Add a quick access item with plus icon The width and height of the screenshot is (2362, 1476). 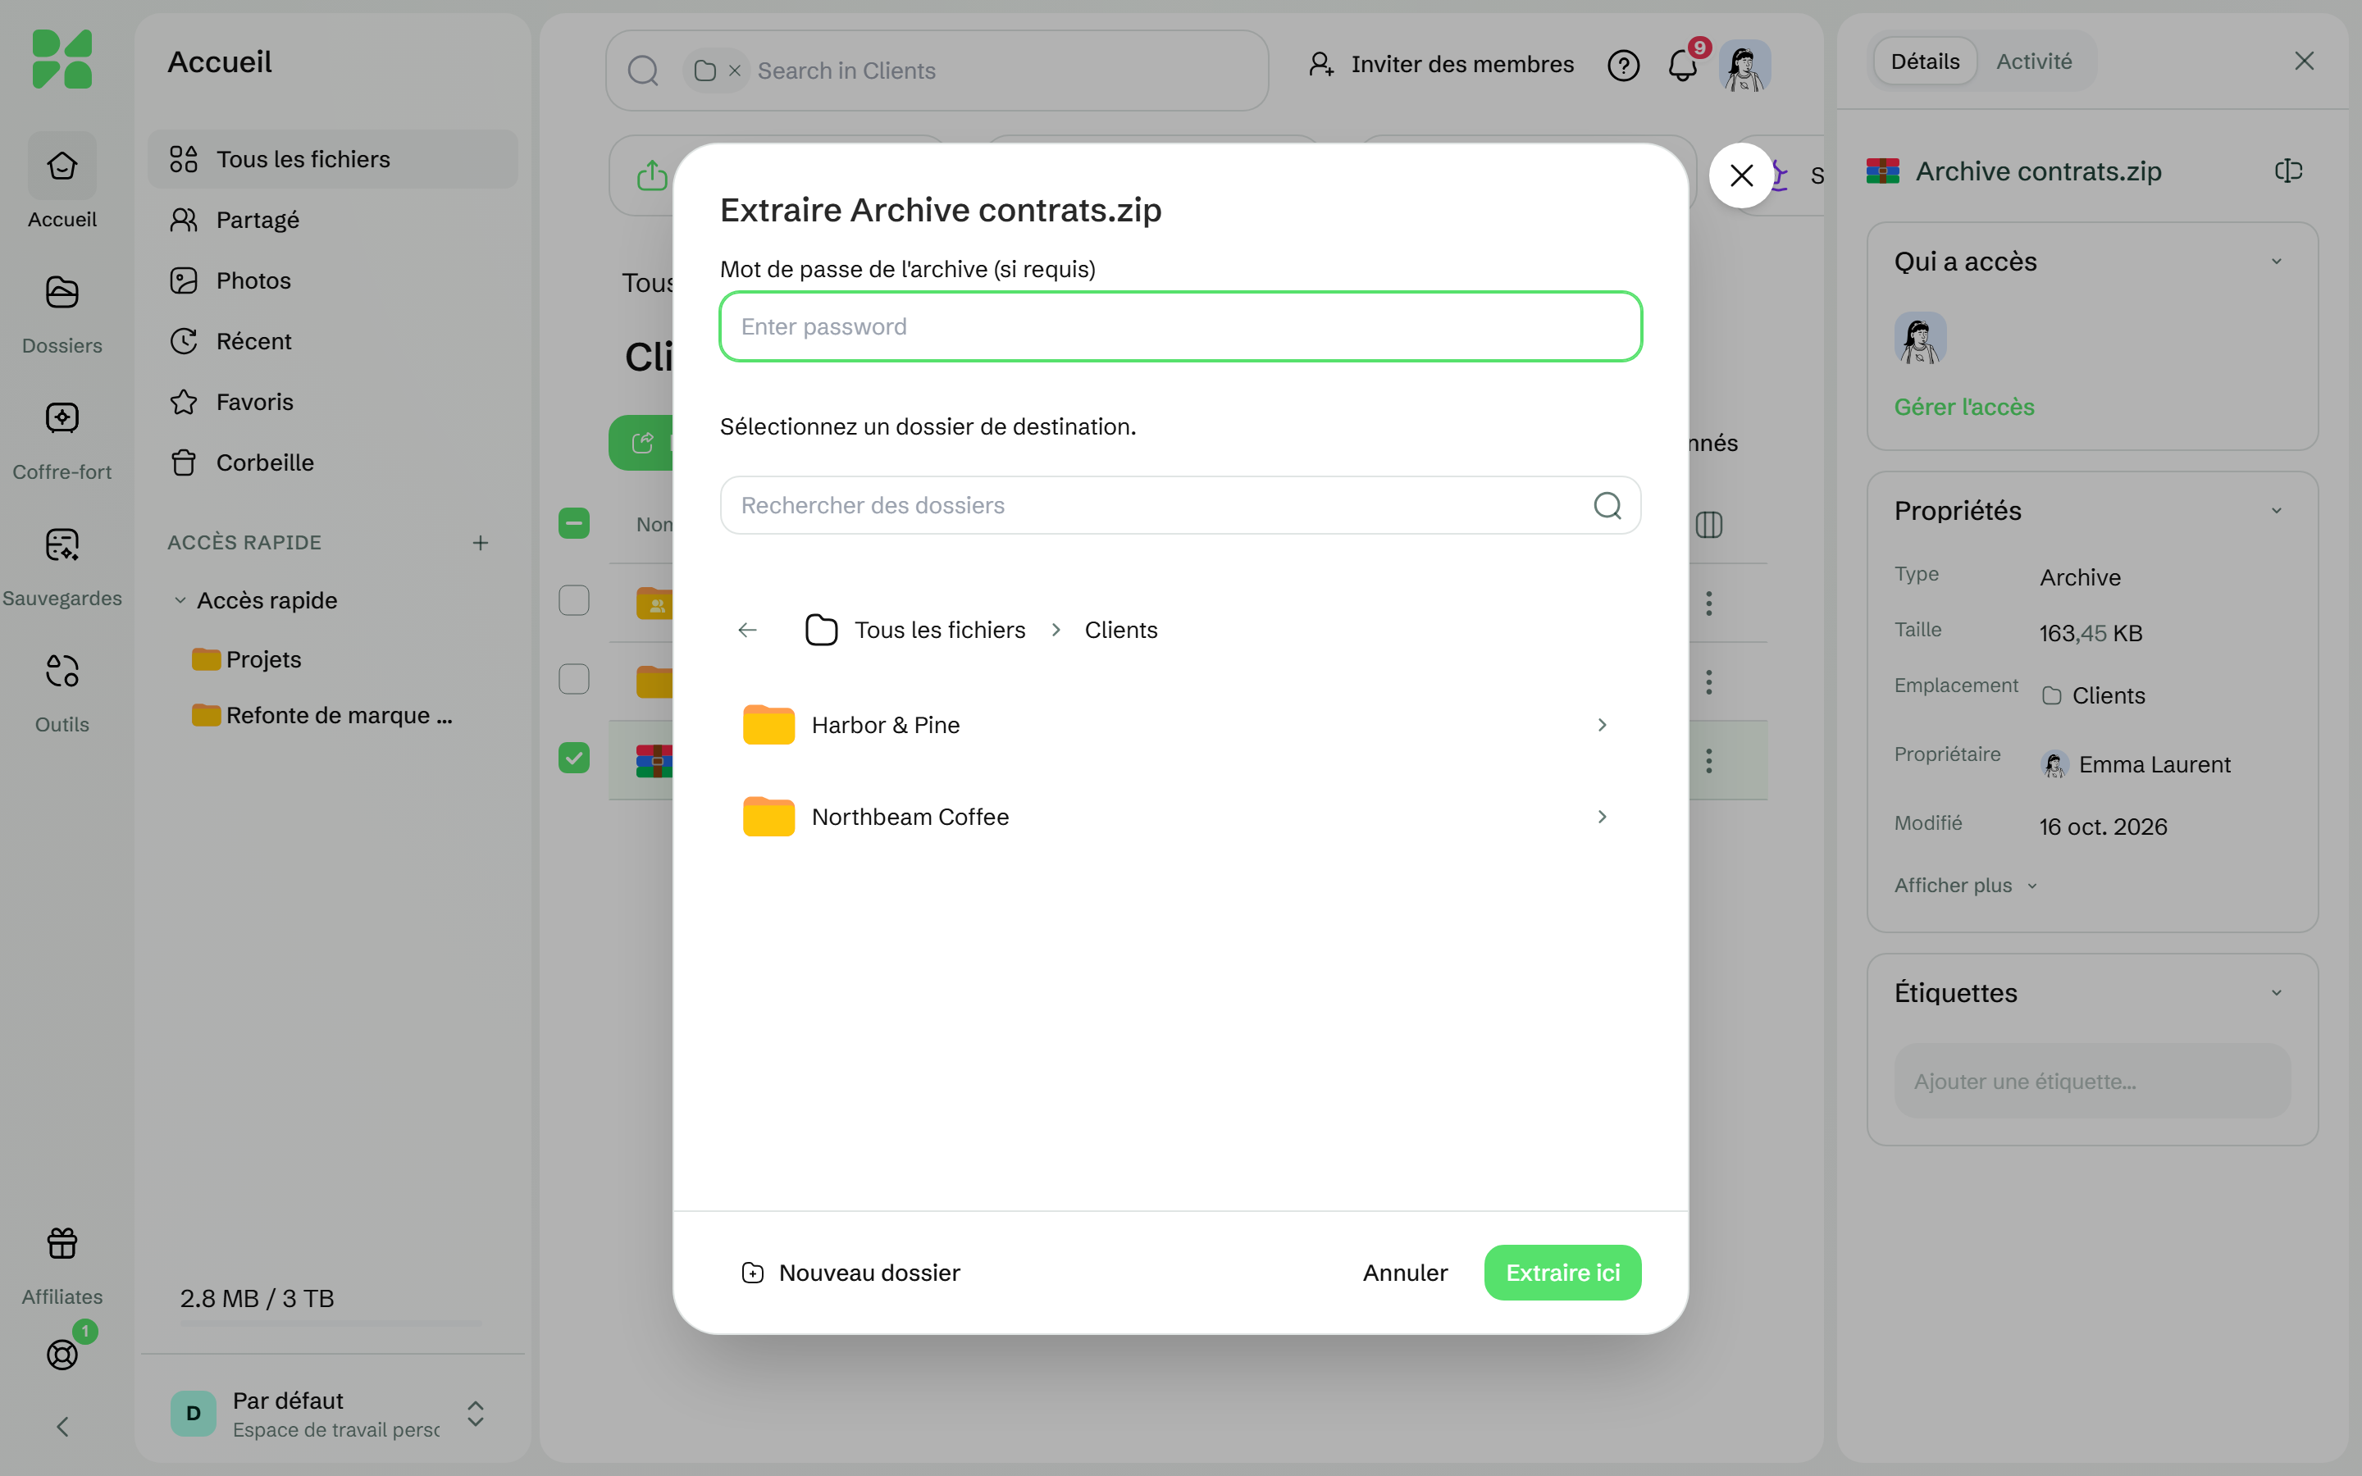click(x=481, y=543)
